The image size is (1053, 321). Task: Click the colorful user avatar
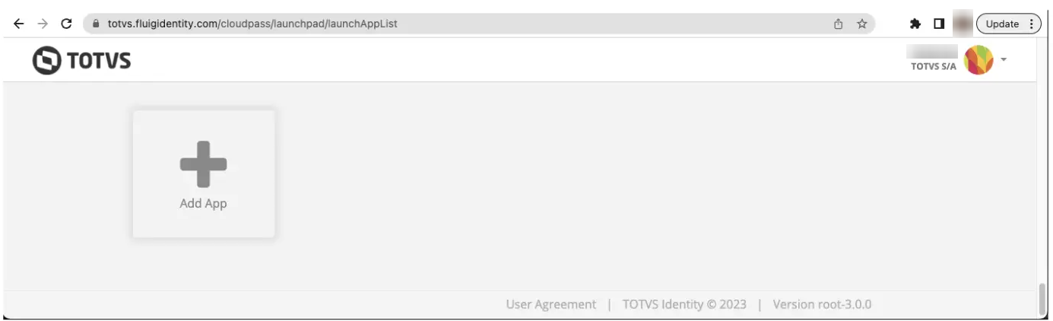[978, 60]
